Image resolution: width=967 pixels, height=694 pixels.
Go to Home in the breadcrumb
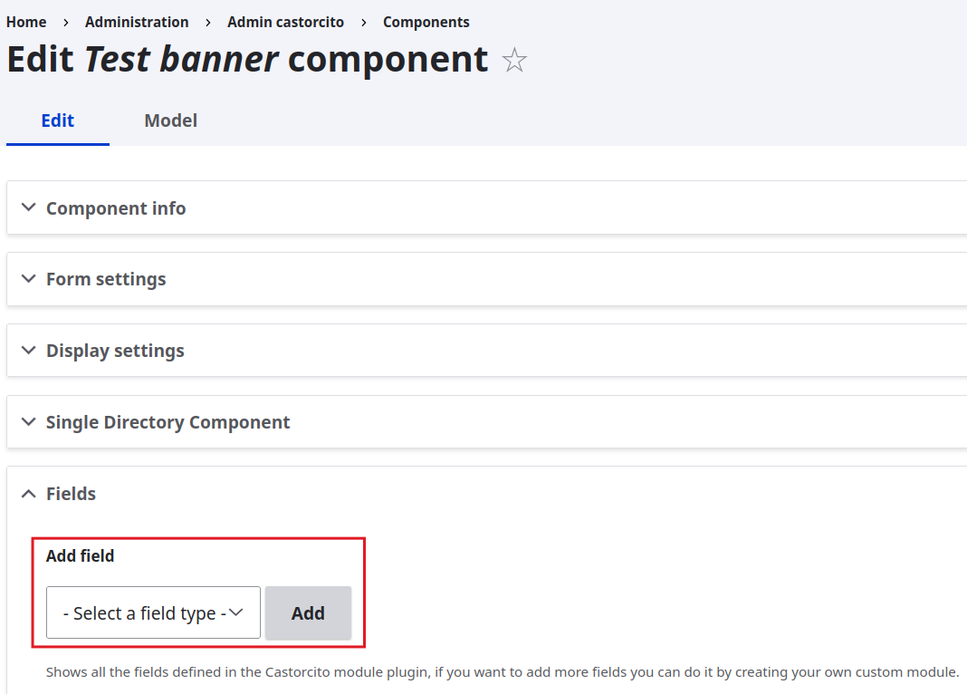tap(26, 22)
